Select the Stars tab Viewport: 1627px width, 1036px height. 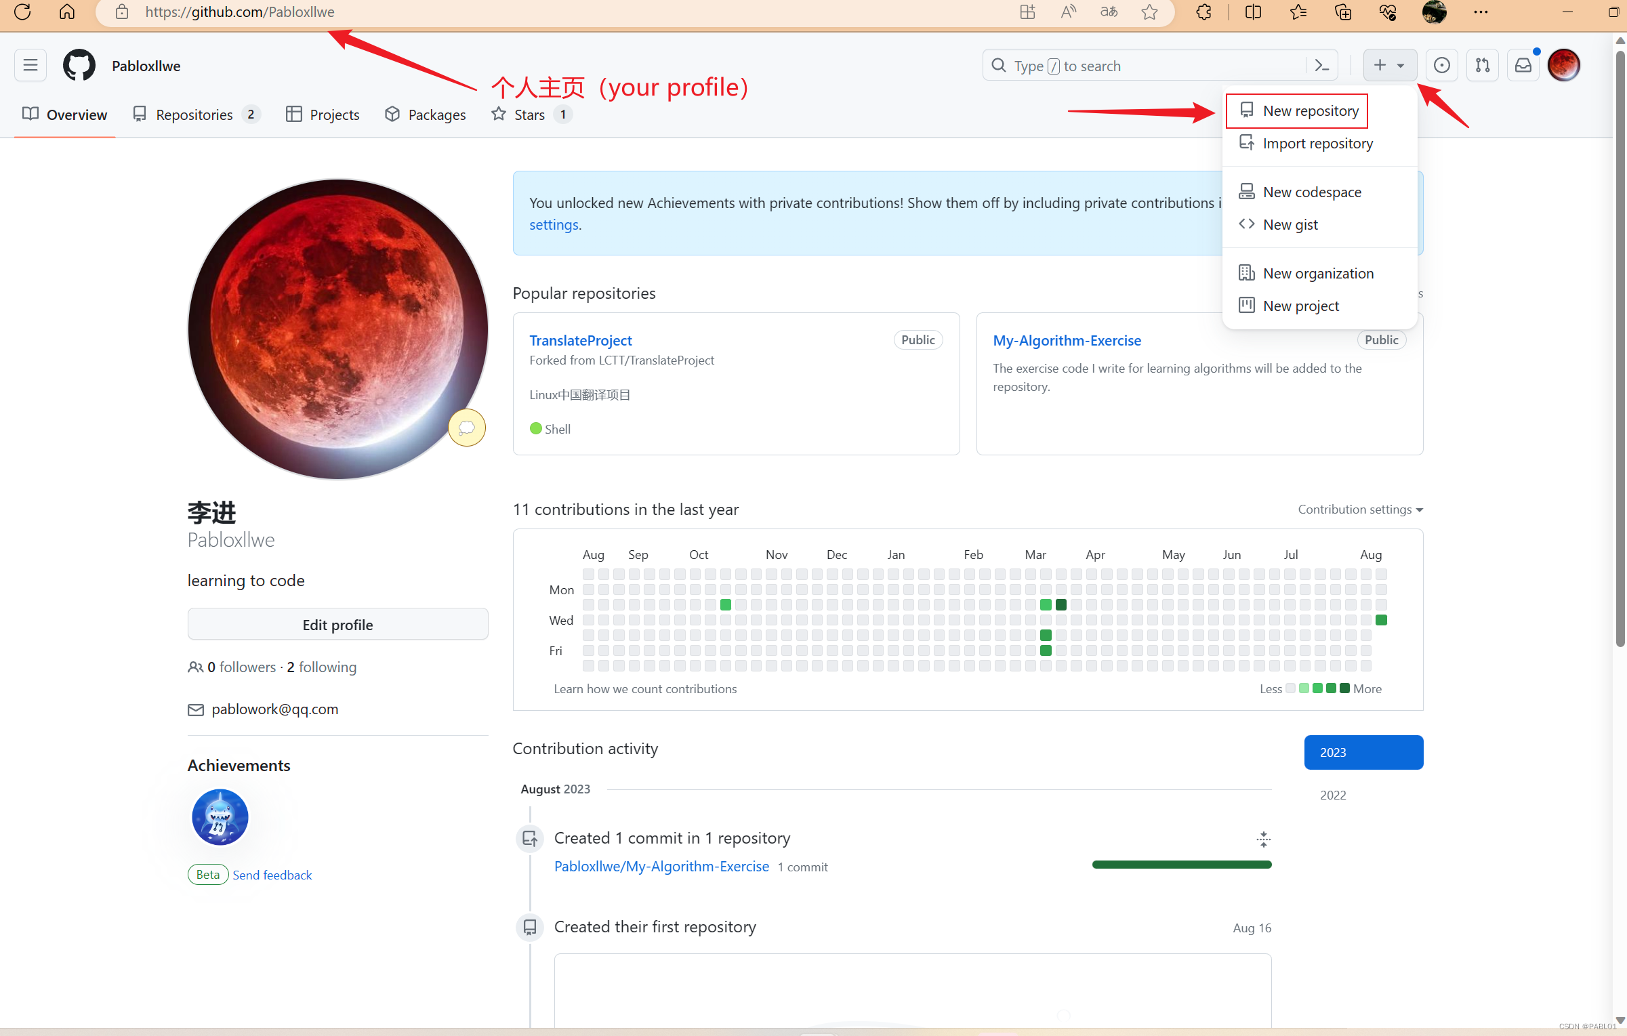click(x=531, y=114)
